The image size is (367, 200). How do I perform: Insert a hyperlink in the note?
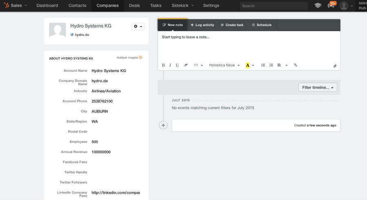(x=296, y=65)
